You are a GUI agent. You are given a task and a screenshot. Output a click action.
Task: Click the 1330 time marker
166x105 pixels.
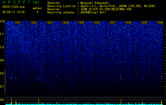[160, 23]
